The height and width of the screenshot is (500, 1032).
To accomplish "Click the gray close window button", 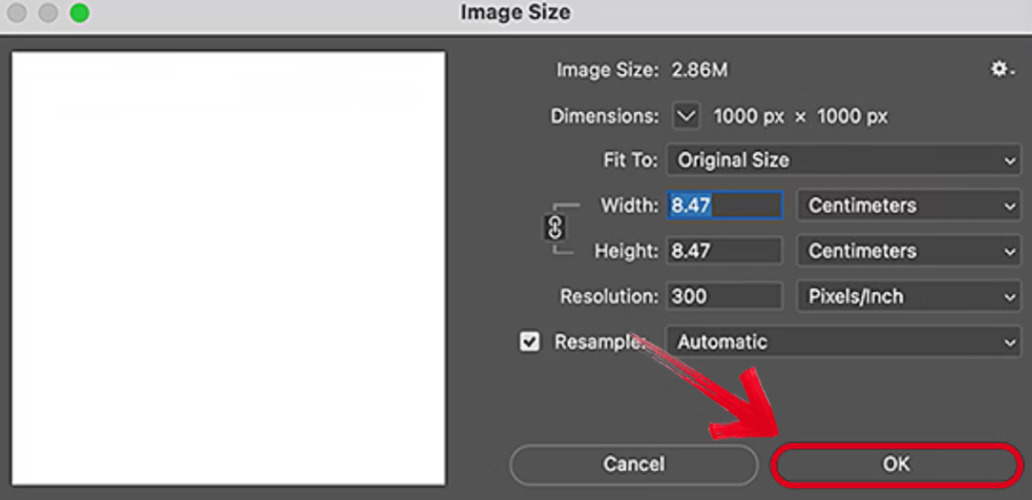I will pos(17,14).
